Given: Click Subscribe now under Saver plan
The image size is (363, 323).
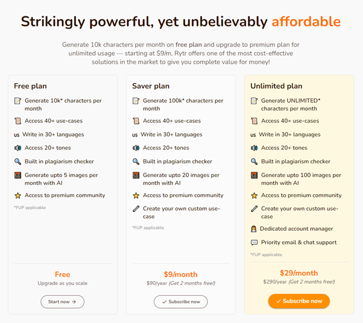Looking at the screenshot, I should click(x=180, y=301).
